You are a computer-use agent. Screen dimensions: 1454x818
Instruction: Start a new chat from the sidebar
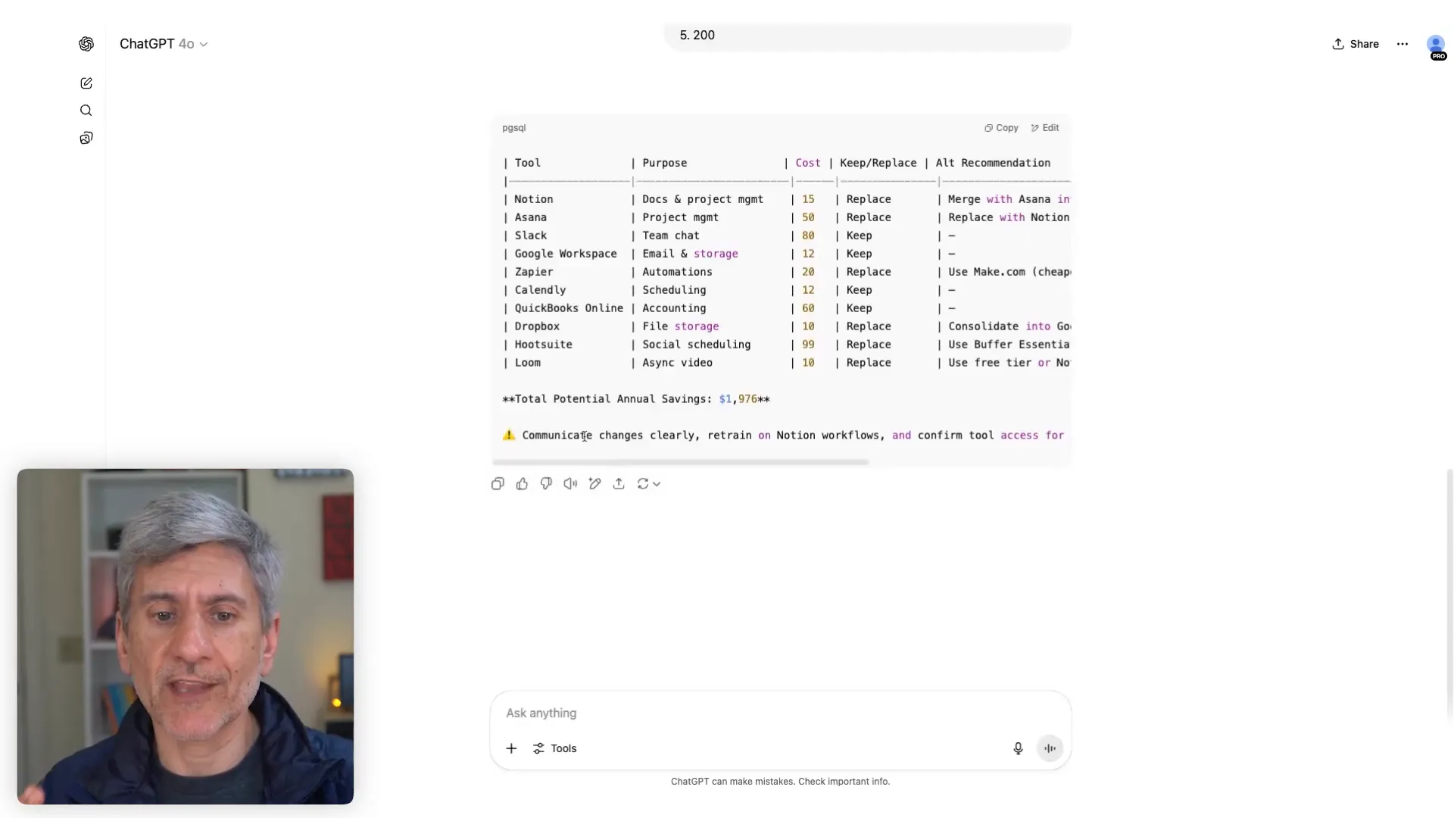tap(86, 83)
